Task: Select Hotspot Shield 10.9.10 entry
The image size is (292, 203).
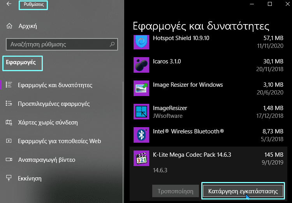Action: (181, 38)
